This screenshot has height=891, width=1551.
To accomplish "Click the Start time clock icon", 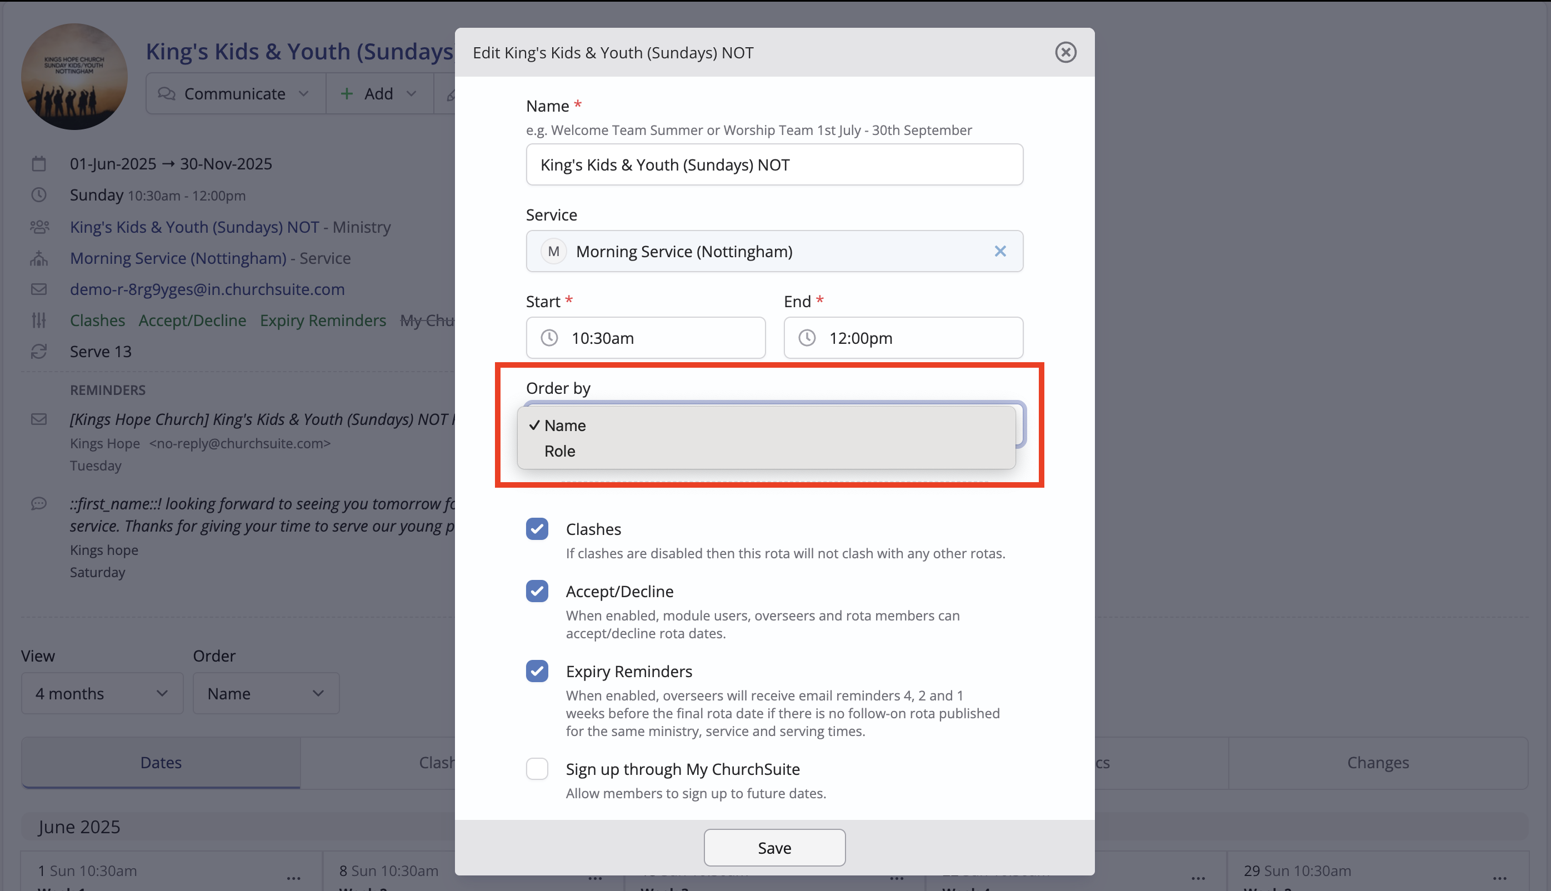I will point(549,338).
